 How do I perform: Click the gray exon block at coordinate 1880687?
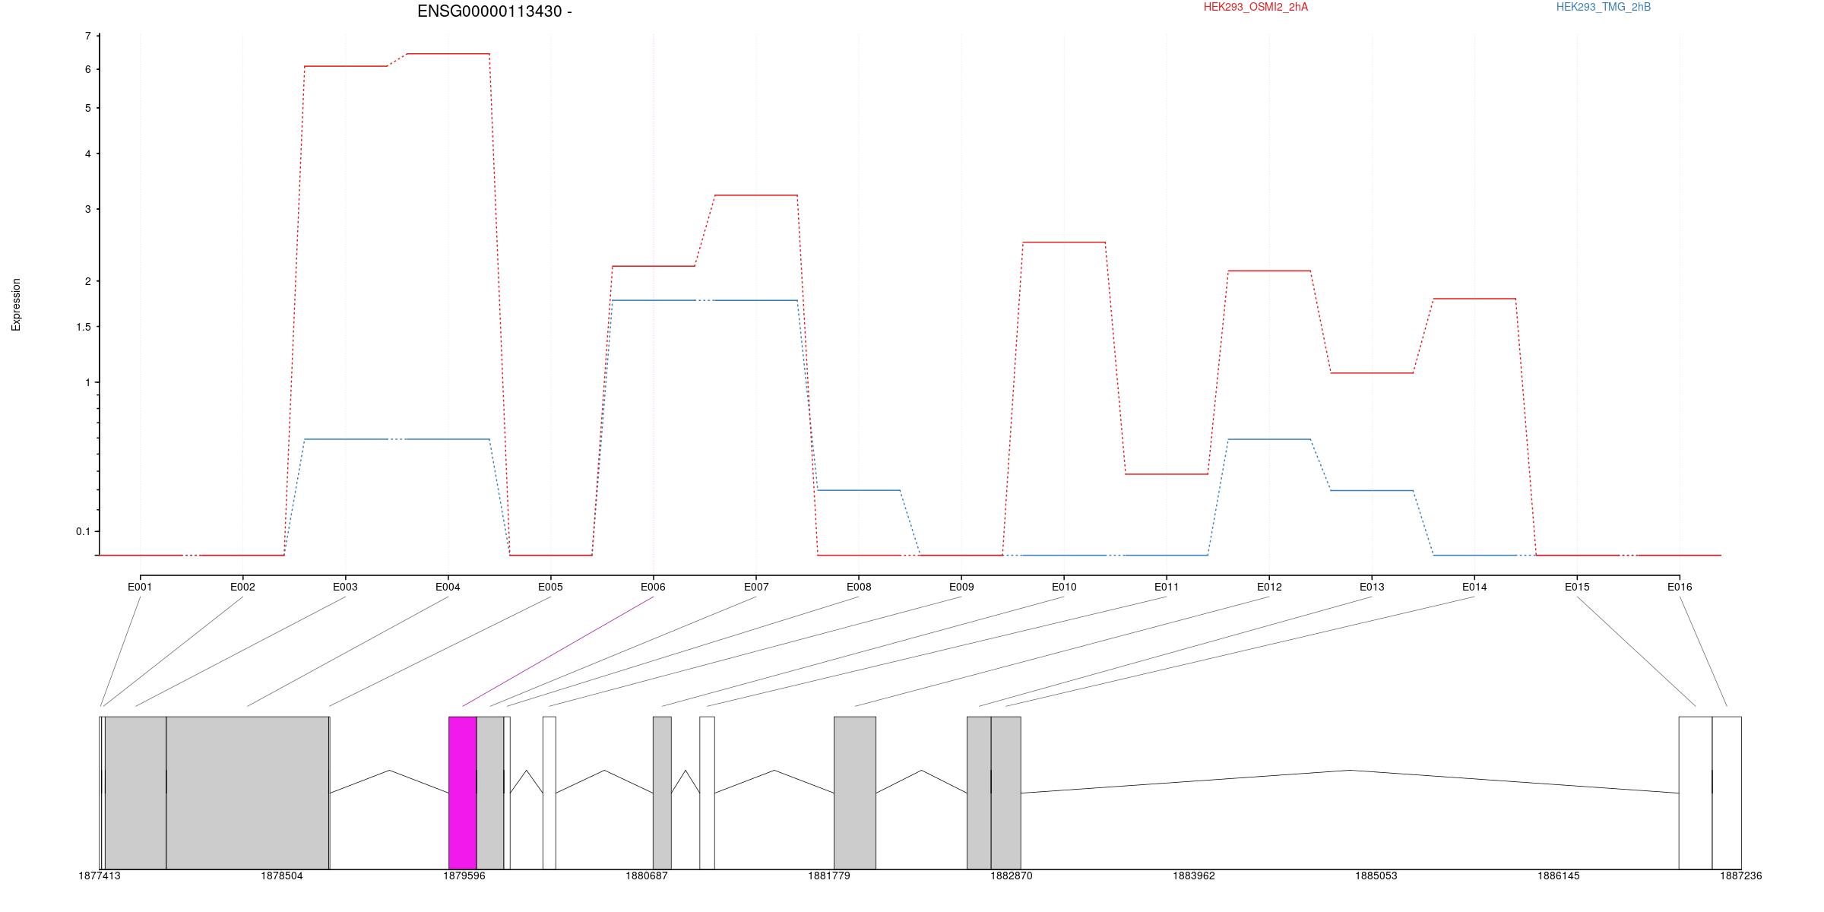click(x=662, y=793)
